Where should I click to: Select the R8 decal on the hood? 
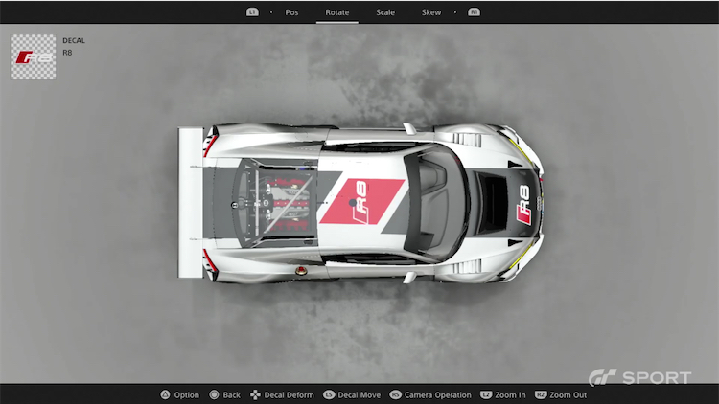click(x=523, y=205)
